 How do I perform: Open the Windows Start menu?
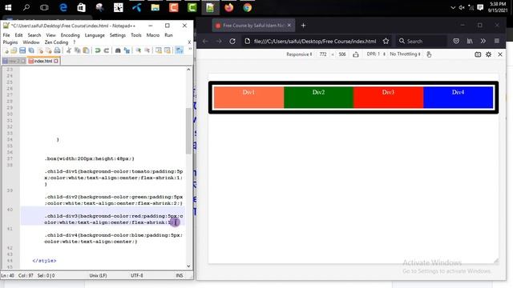tap(8, 7)
